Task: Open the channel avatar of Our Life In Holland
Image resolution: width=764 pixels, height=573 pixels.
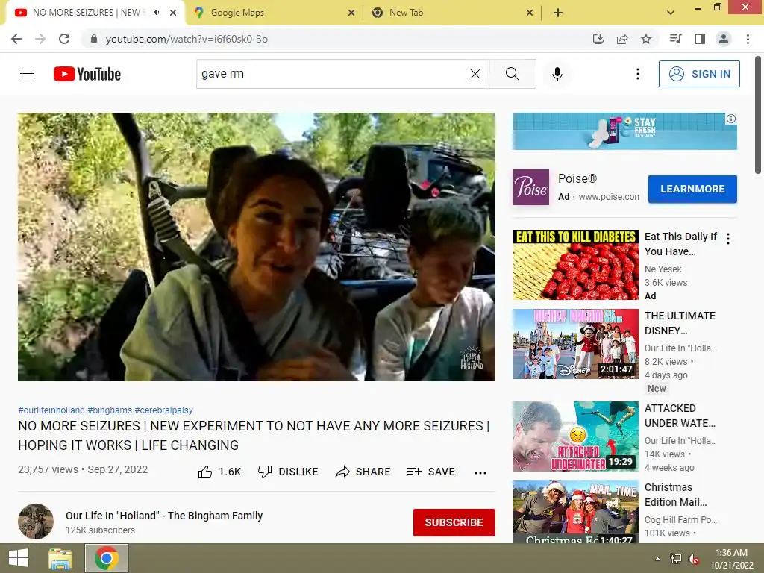Action: pos(36,522)
